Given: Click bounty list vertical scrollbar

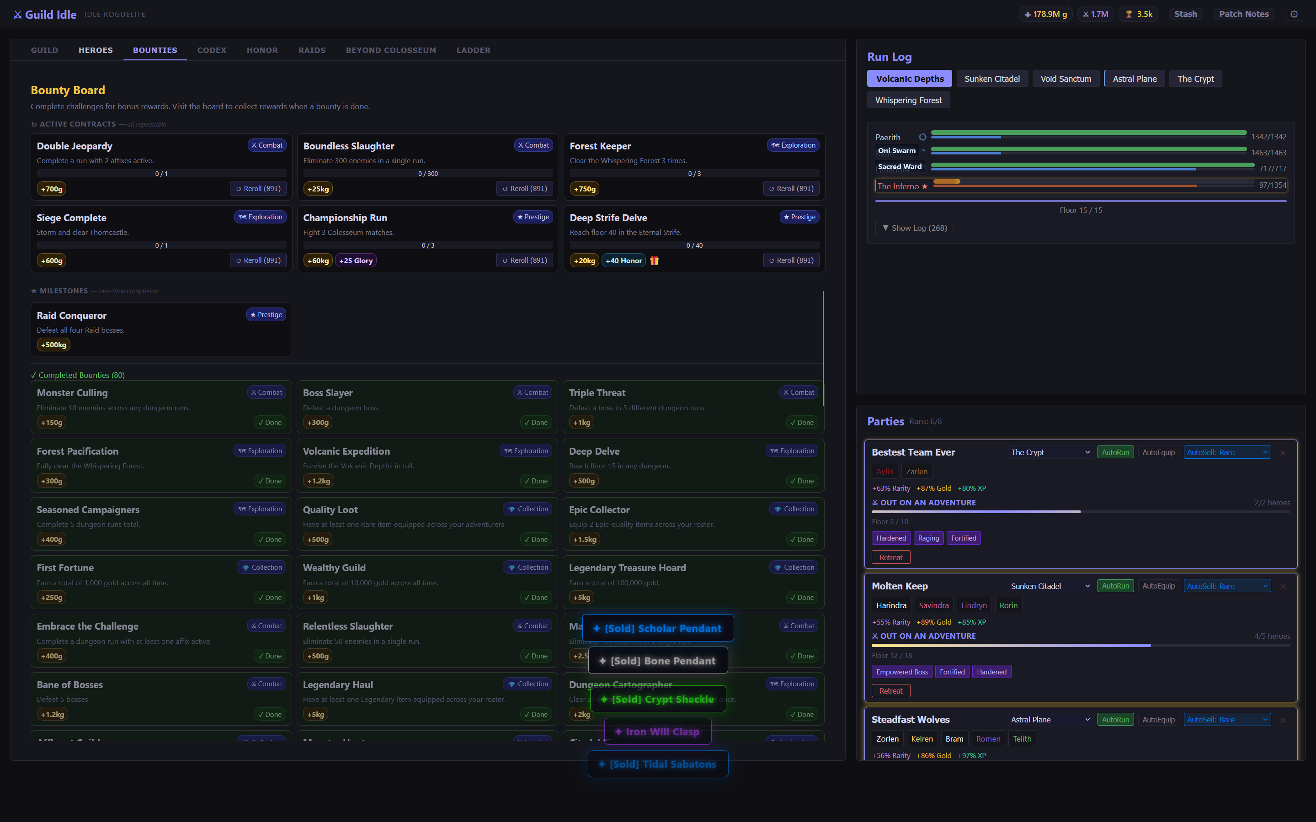Looking at the screenshot, I should coord(823,348).
